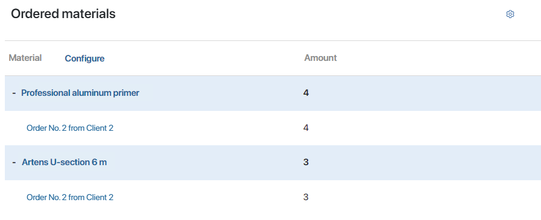Select blank space in the primer's order row
This screenshot has width=541, height=220.
[x=425, y=128]
